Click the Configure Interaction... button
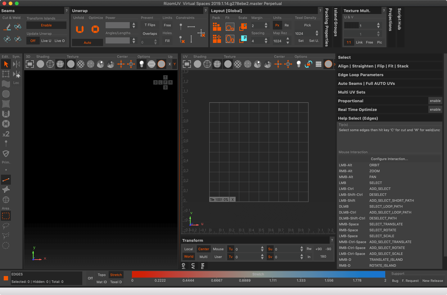The width and height of the screenshot is (447, 295). pyautogui.click(x=389, y=159)
